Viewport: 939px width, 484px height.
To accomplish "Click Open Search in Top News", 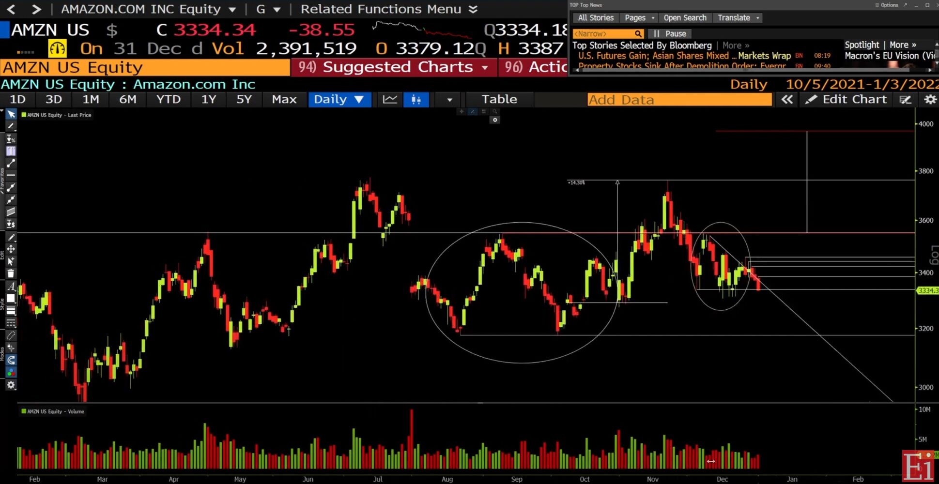I will 685,18.
